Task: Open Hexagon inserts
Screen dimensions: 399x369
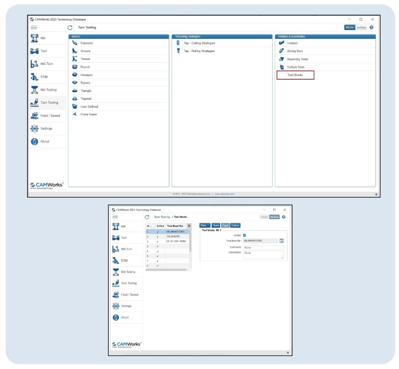Action: click(118, 75)
